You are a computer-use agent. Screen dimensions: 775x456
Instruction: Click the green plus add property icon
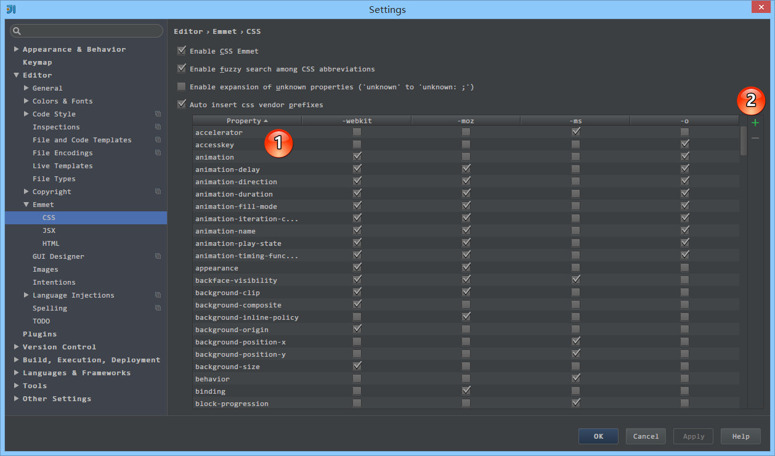pos(755,123)
